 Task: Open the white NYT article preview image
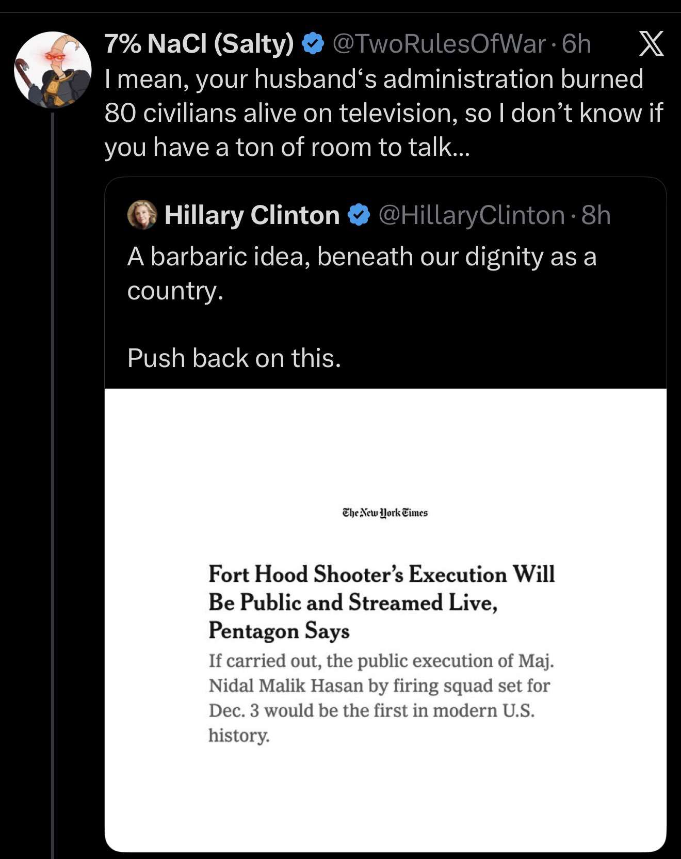tap(385, 620)
